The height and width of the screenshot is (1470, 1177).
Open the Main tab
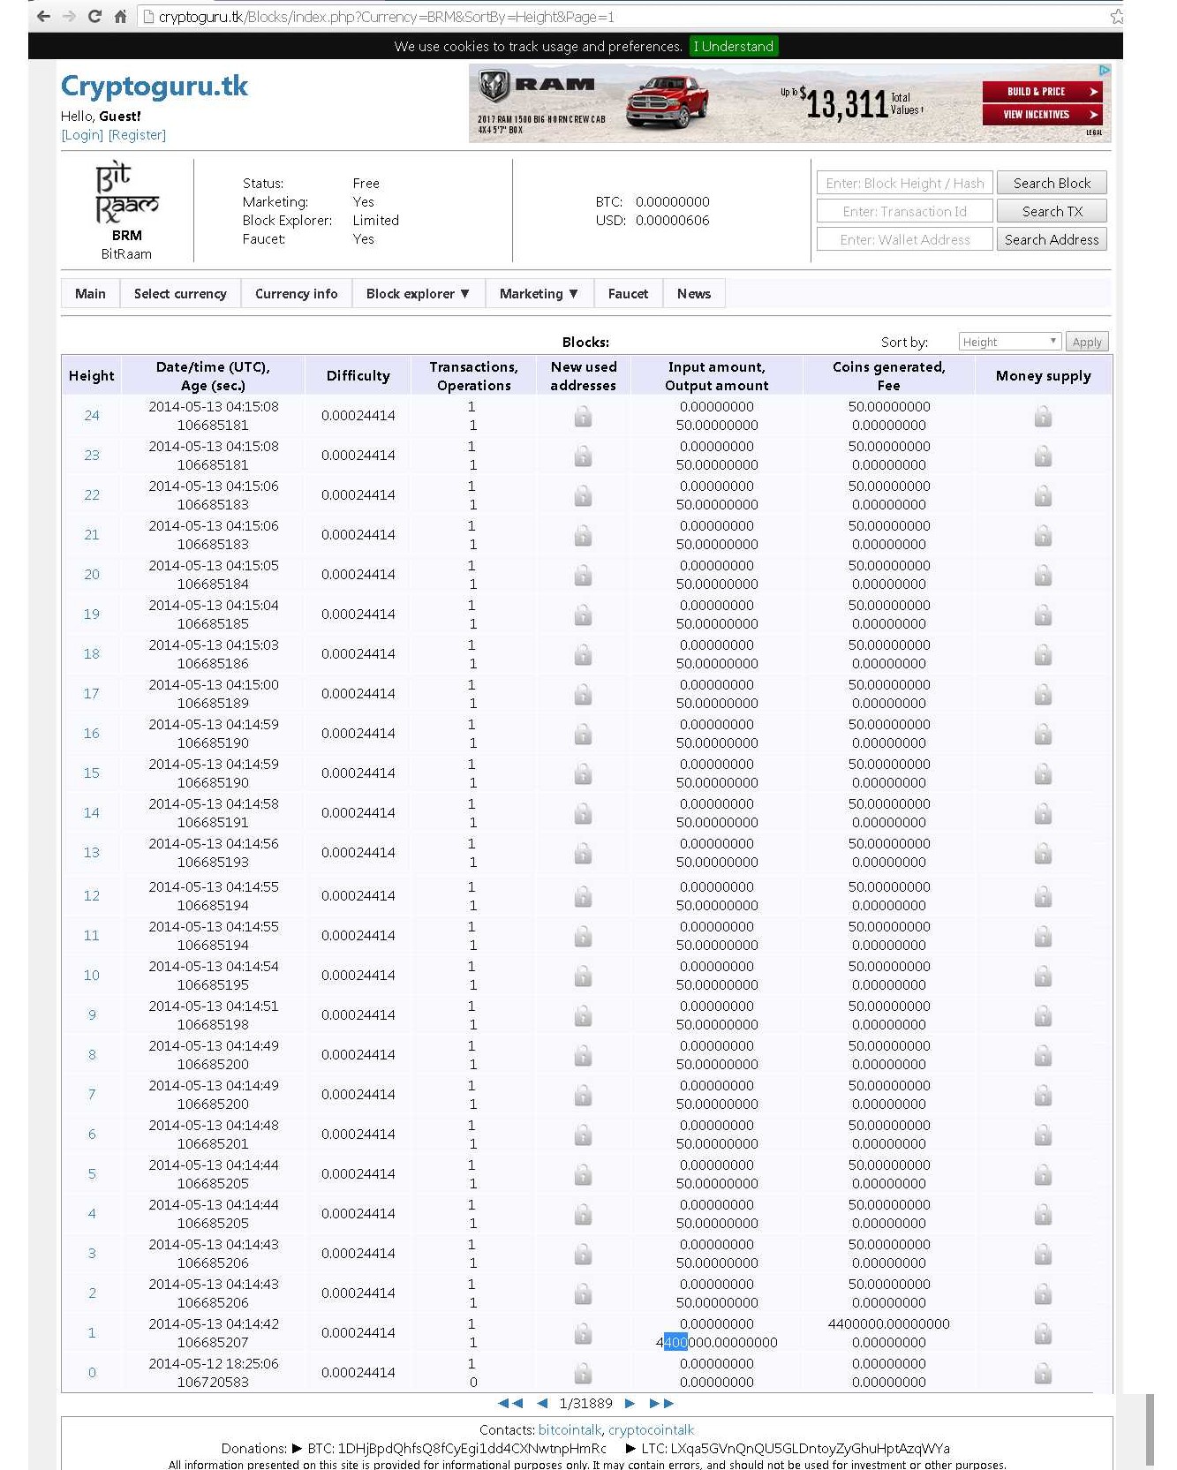[x=90, y=293]
